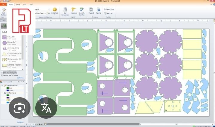
Task: Open the nesting strategy dropdown
Action: [x=49, y=9]
